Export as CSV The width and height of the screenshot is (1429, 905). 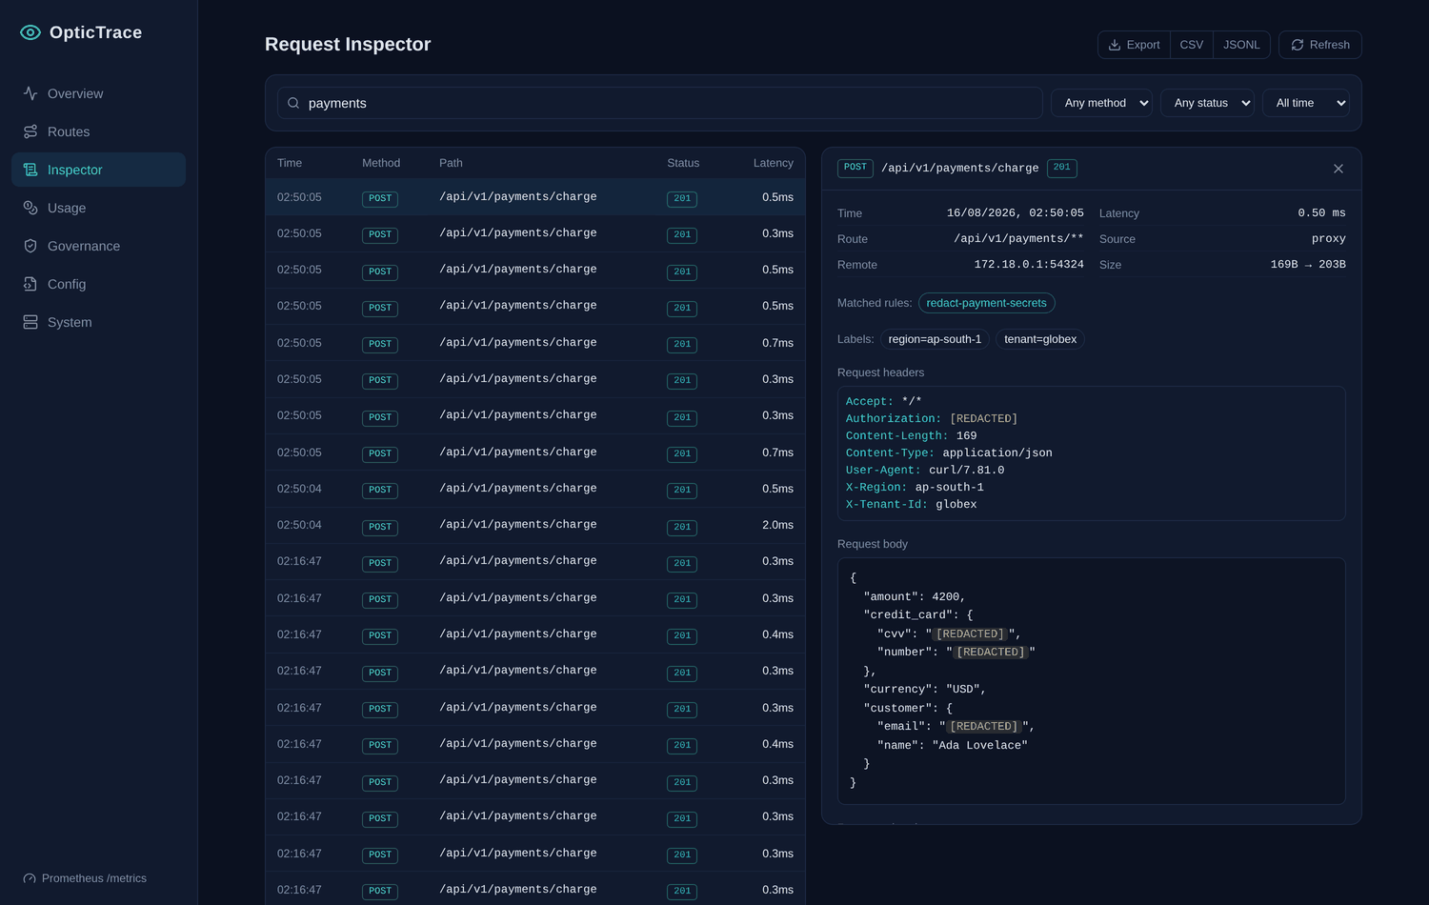click(x=1192, y=45)
